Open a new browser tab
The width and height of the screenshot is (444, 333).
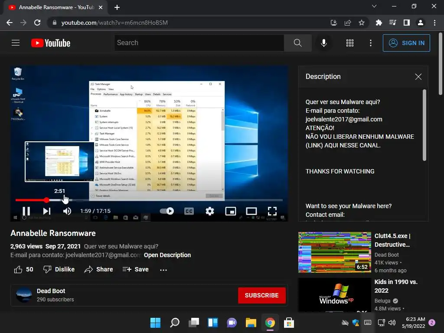(x=117, y=7)
